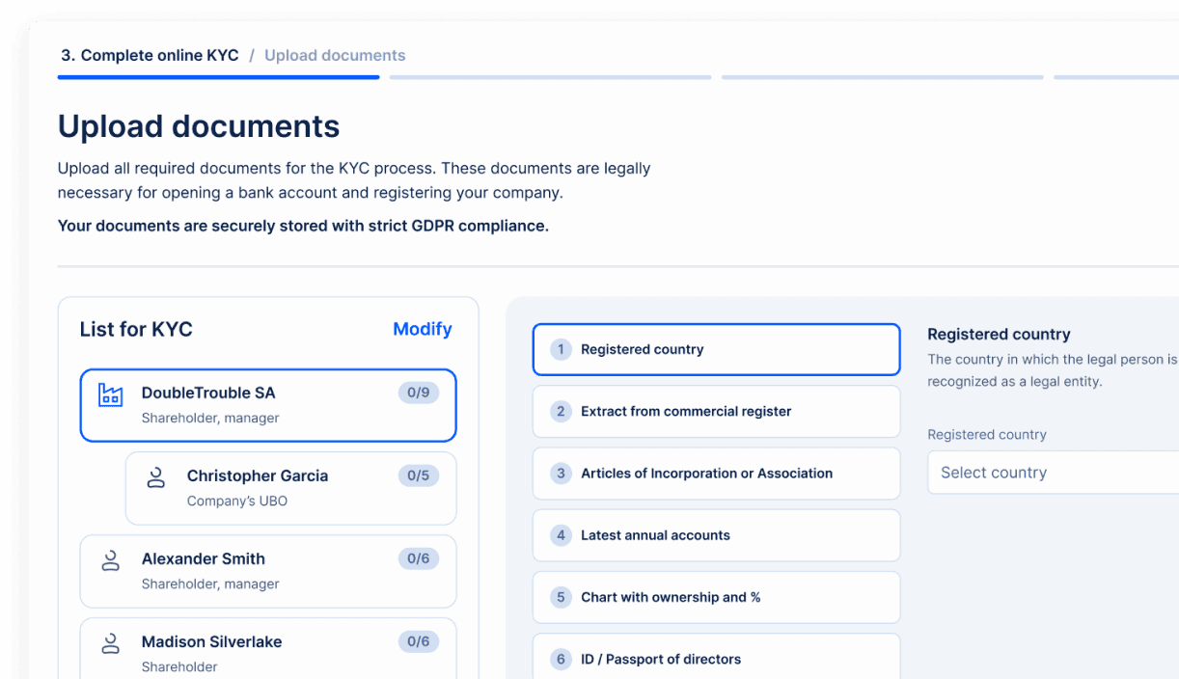
Task: Click the 0/5 count badge for Christopher Garcia
Action: [x=419, y=475]
